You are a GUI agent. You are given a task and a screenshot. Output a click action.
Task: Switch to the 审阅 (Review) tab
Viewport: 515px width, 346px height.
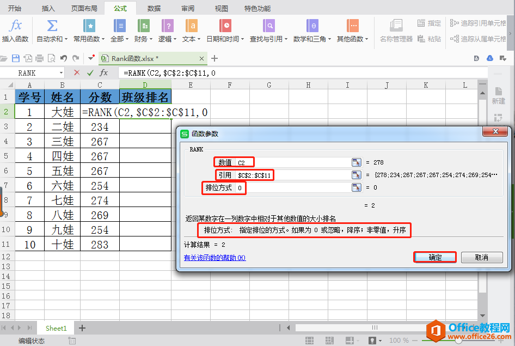187,8
